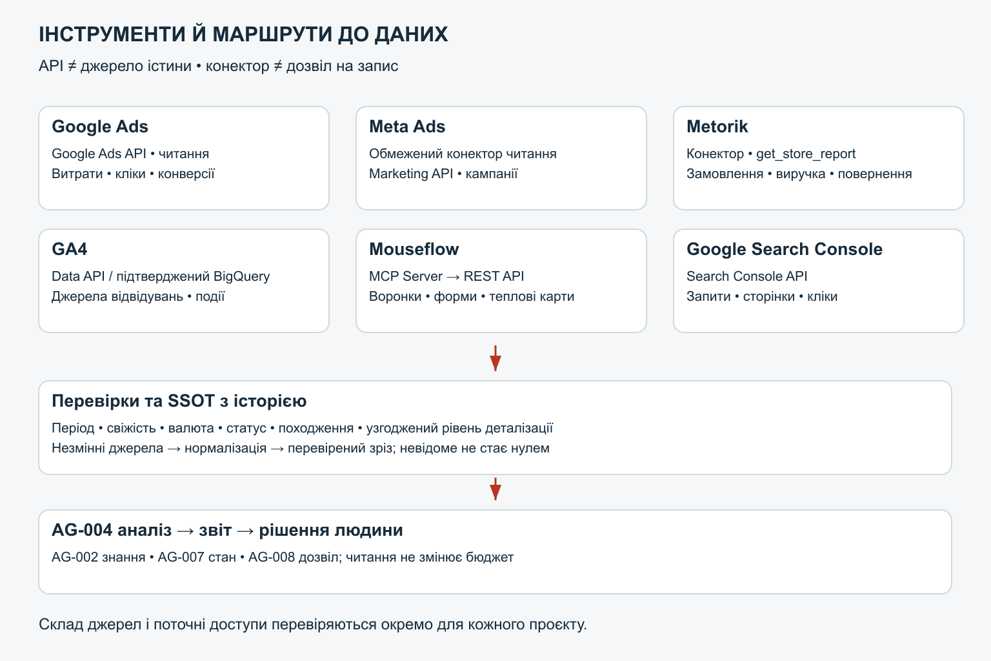Image resolution: width=991 pixels, height=661 pixels.
Task: Click the text "Витрати • кліки • конверсії"
Action: 133,174
